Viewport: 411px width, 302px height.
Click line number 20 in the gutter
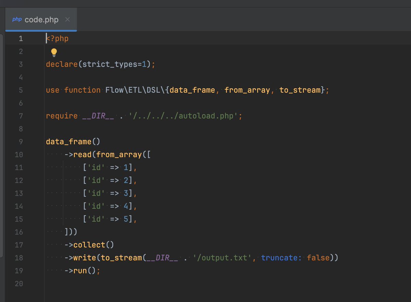click(x=19, y=284)
